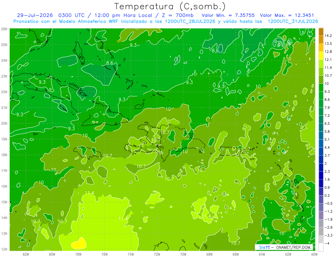Click the "66W" longitude axis label
334x258 pixels.
[235, 254]
